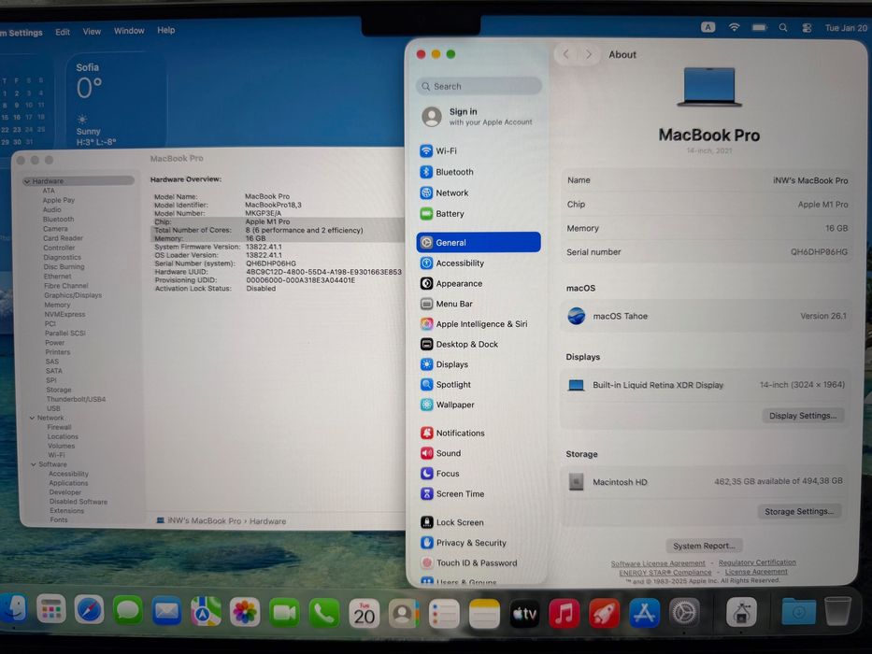Open Launchpad apps grid in Dock
Screen dimensions: 872x654
(51, 609)
